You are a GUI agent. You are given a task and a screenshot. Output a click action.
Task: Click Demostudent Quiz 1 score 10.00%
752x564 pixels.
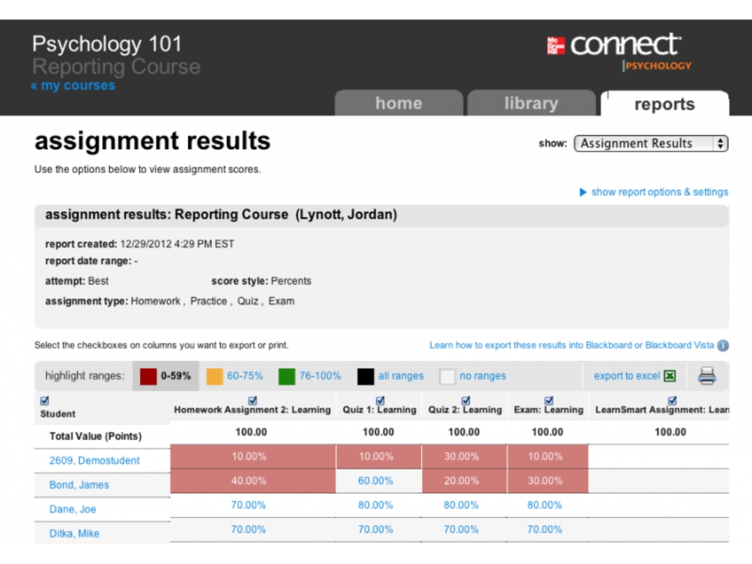[376, 456]
